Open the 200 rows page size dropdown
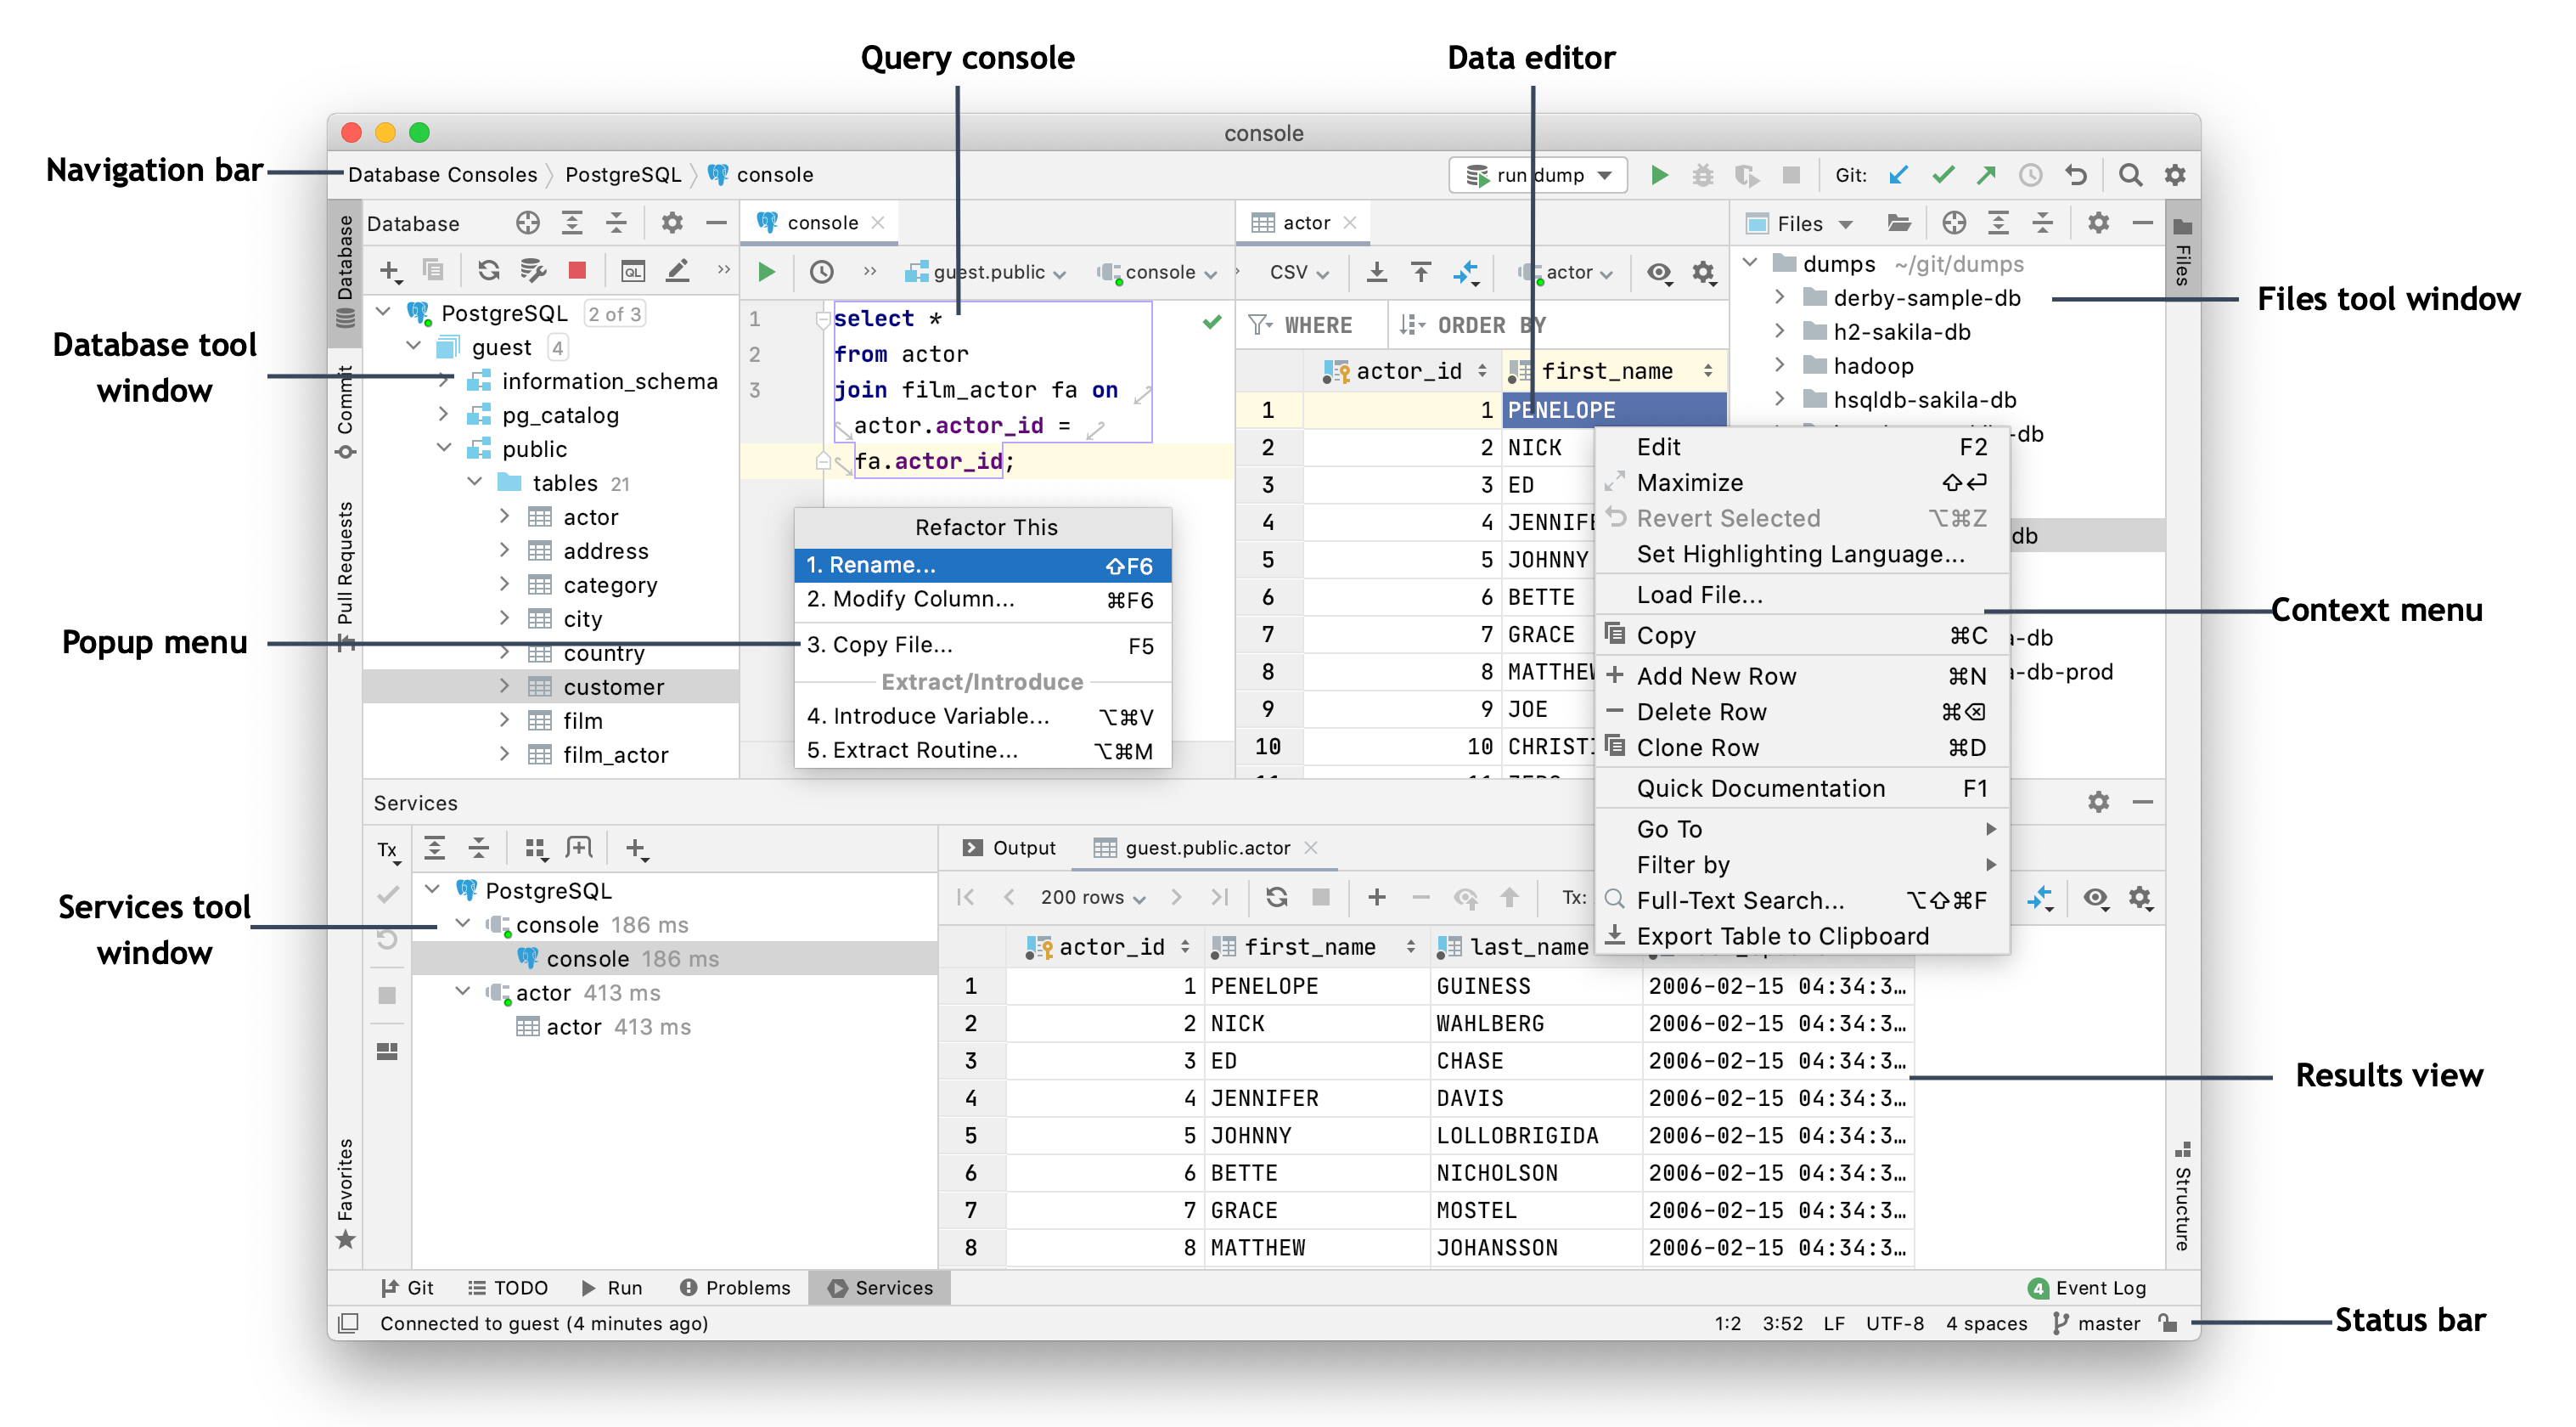This screenshot has height=1427, width=2576. tap(1092, 898)
